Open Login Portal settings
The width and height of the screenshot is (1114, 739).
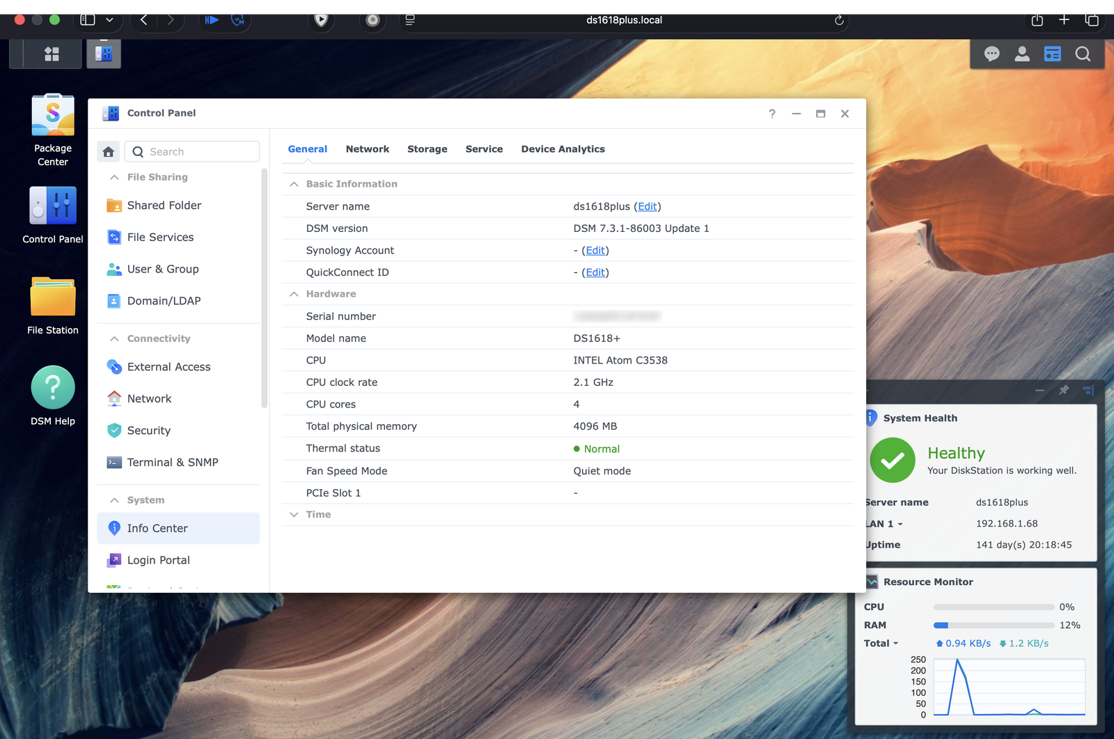pos(178,560)
